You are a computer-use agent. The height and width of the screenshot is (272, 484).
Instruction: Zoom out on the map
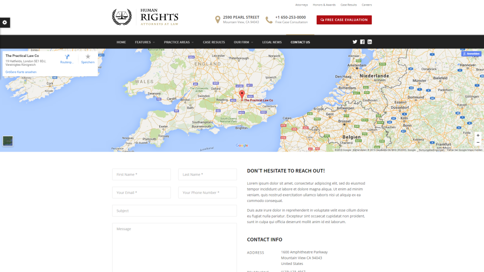point(478,142)
